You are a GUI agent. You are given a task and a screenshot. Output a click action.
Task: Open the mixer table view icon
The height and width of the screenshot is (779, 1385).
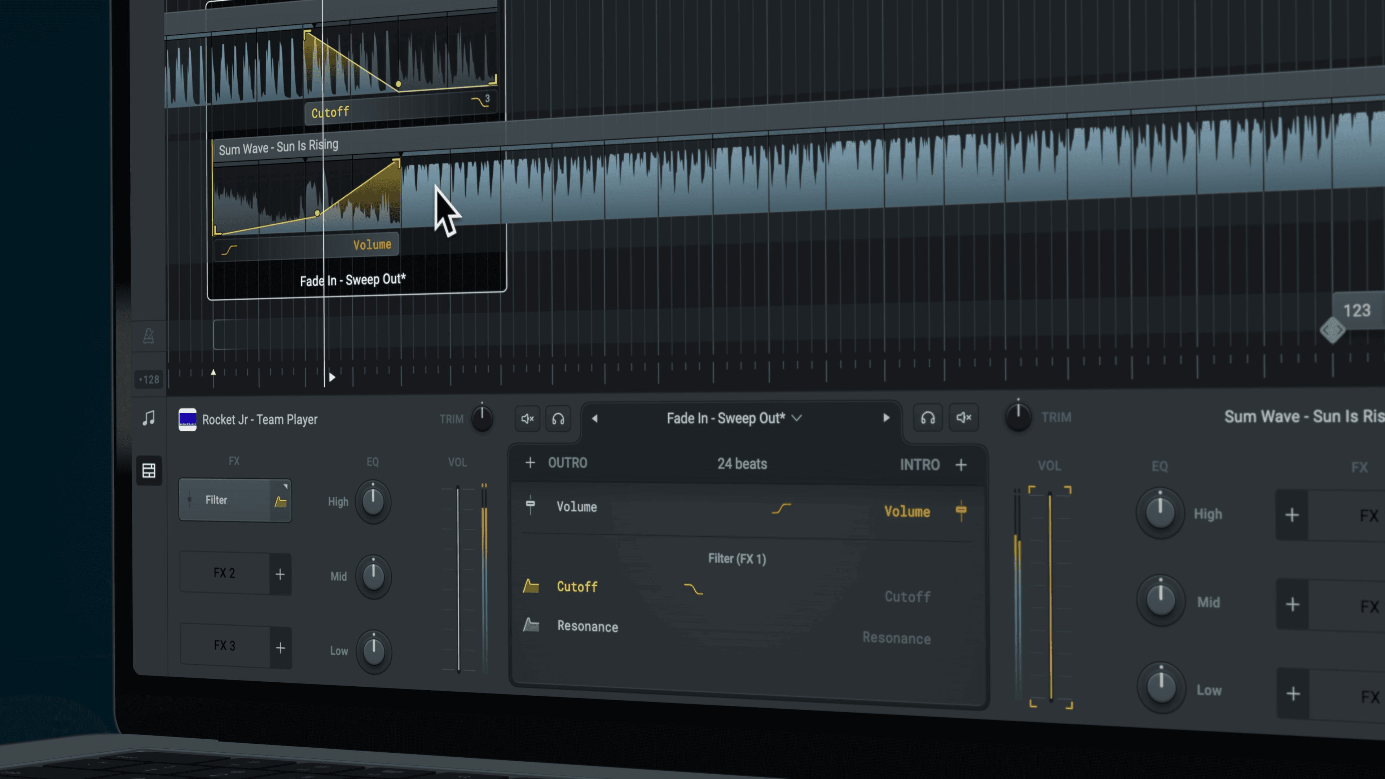point(149,470)
